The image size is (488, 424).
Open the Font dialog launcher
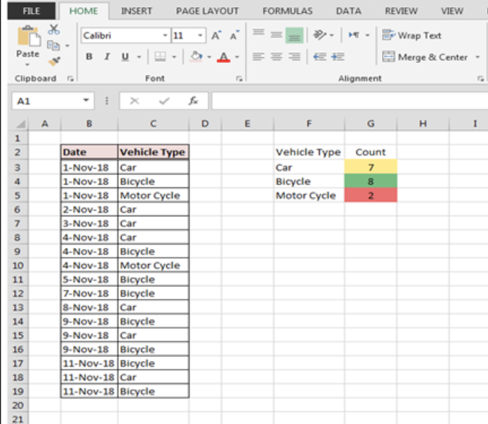click(x=239, y=79)
